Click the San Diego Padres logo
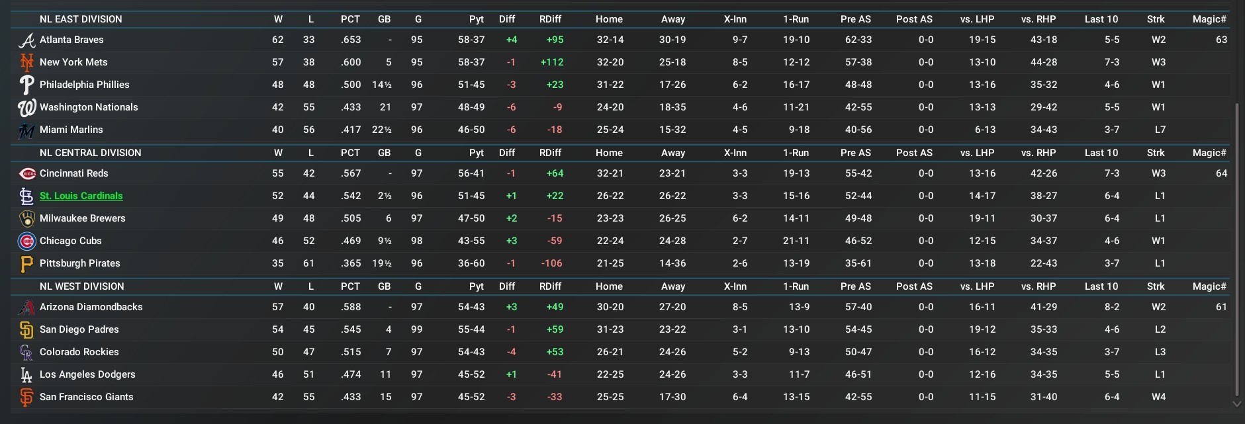Viewport: 1245px width, 424px height. (x=26, y=330)
